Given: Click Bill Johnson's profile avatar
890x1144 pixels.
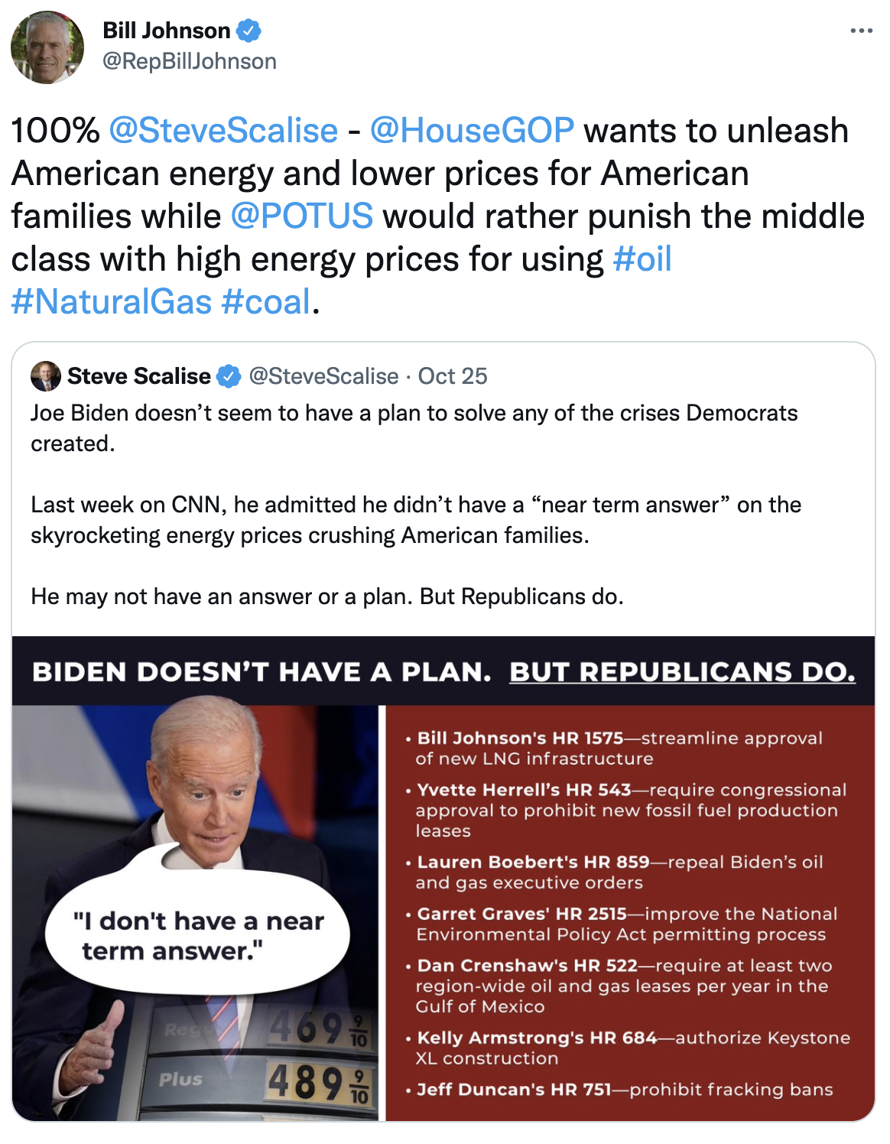Looking at the screenshot, I should [x=47, y=47].
